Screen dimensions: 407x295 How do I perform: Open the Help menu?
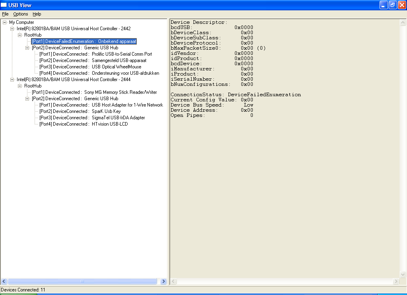(x=37, y=14)
